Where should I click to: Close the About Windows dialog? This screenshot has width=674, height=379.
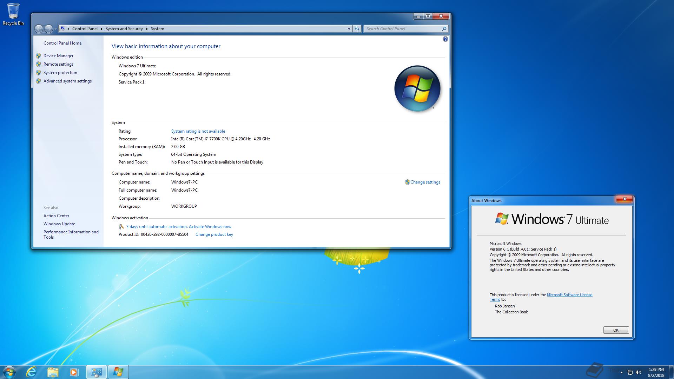pyautogui.click(x=624, y=199)
